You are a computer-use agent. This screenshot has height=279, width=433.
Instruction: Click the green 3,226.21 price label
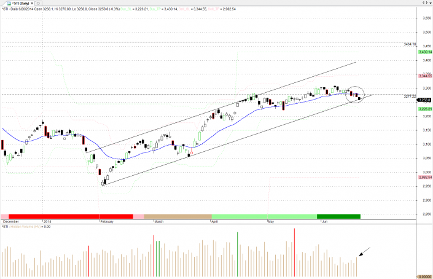[x=424, y=109]
